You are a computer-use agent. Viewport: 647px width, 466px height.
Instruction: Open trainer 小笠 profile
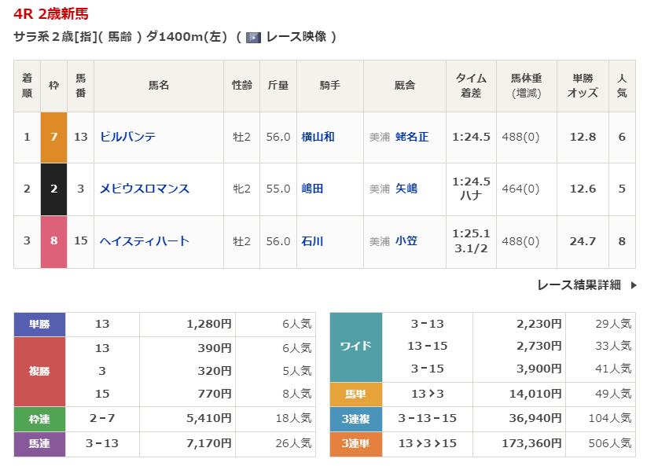point(406,241)
